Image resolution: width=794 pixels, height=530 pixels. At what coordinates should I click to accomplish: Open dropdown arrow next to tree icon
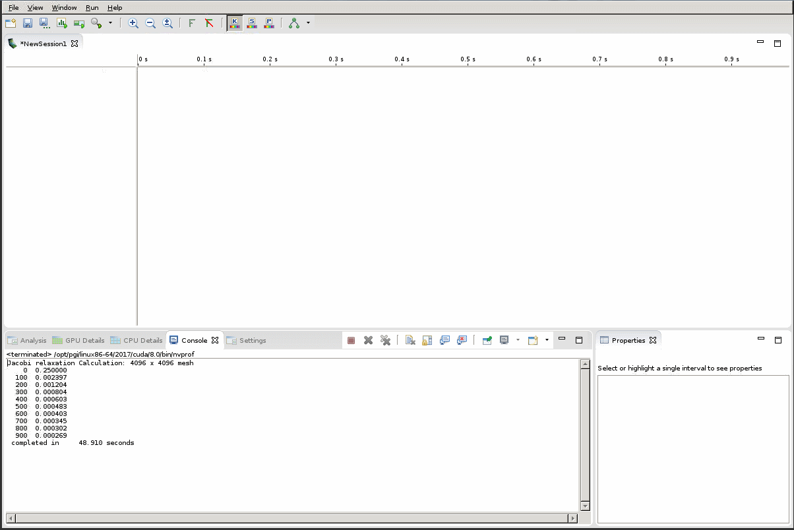coord(308,23)
